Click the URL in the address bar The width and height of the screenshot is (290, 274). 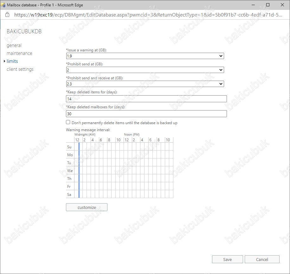pyautogui.click(x=148, y=15)
